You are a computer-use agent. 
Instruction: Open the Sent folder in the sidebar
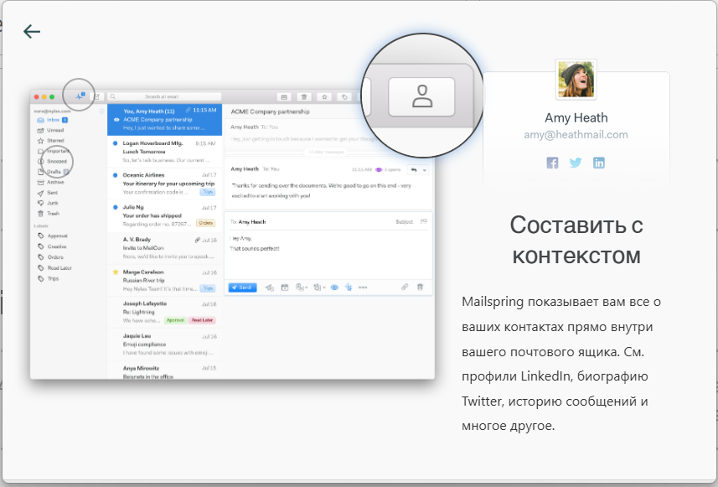pyautogui.click(x=48, y=193)
